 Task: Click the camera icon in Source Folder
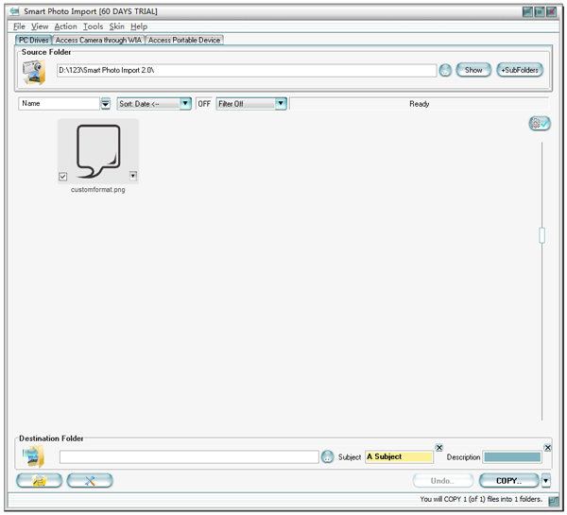point(33,73)
